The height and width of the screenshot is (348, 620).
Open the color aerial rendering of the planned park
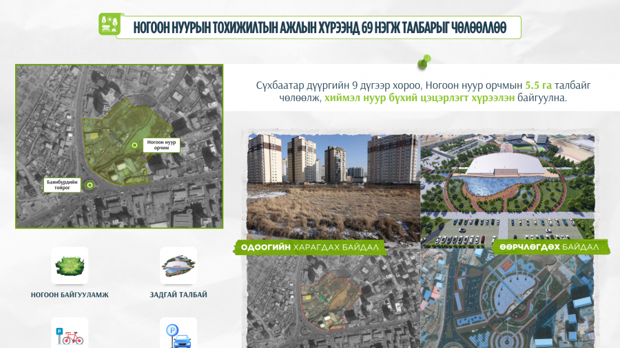507,299
